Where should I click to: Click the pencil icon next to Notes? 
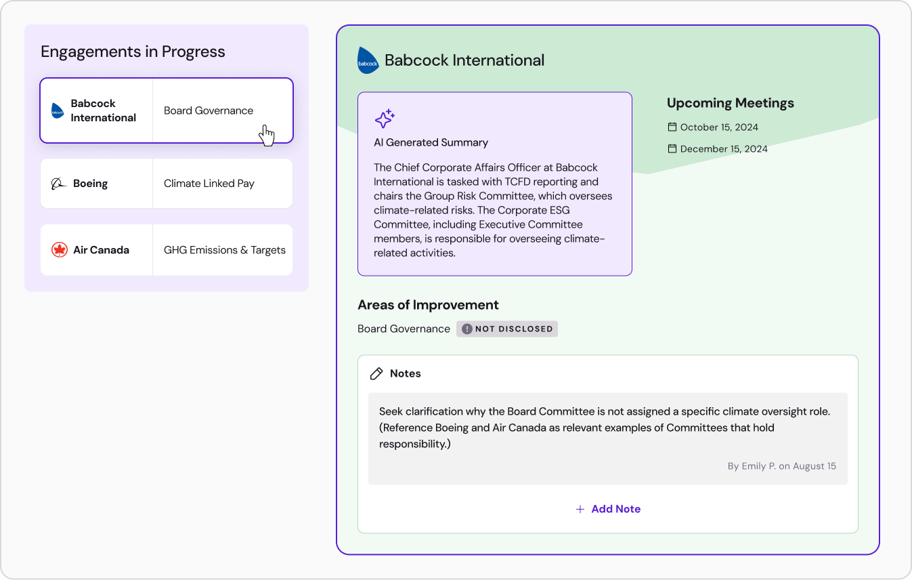point(376,373)
